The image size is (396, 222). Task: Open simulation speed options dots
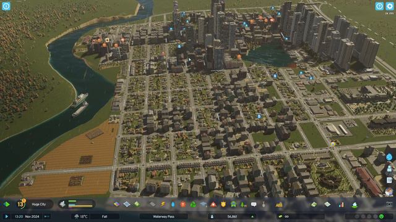pos(47,216)
